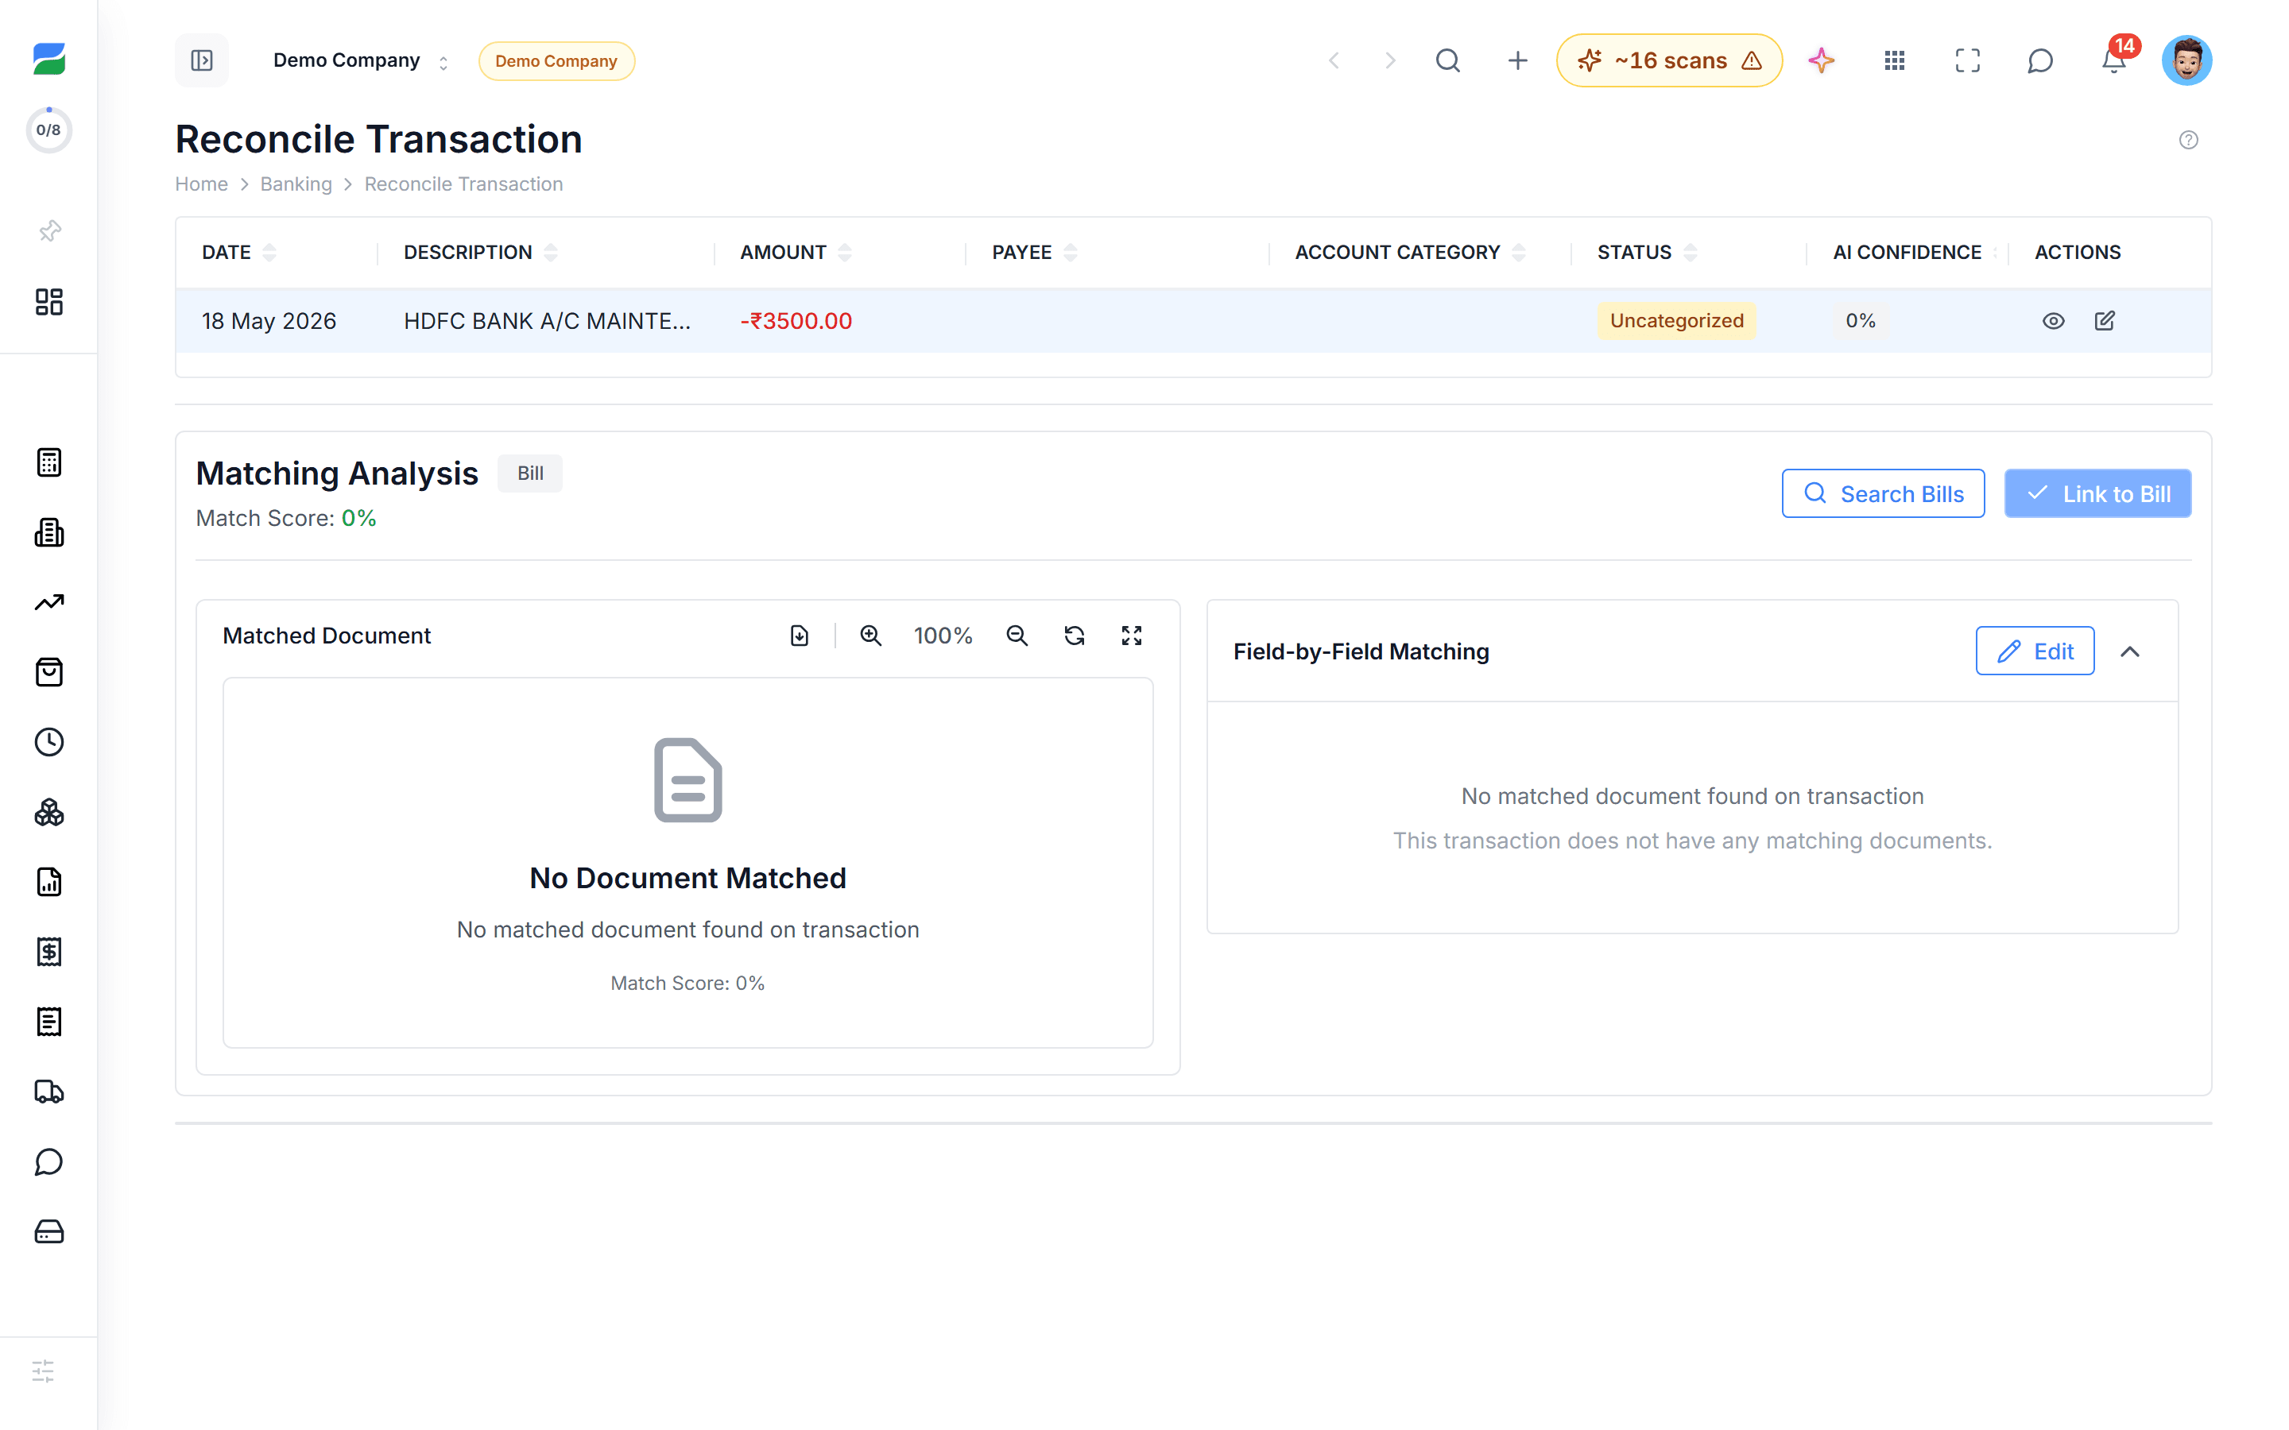The width and height of the screenshot is (2289, 1430).
Task: Click the 100% zoom level
Action: (943, 636)
